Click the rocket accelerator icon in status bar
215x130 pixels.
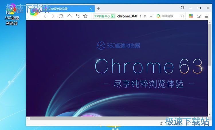click(161, 123)
